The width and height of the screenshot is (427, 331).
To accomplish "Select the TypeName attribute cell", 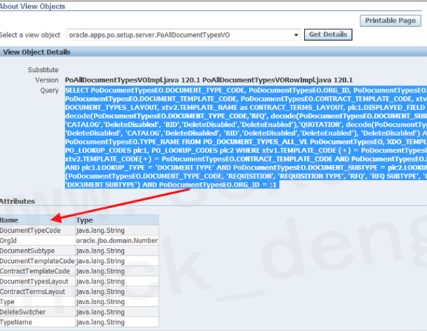I will click(37, 322).
